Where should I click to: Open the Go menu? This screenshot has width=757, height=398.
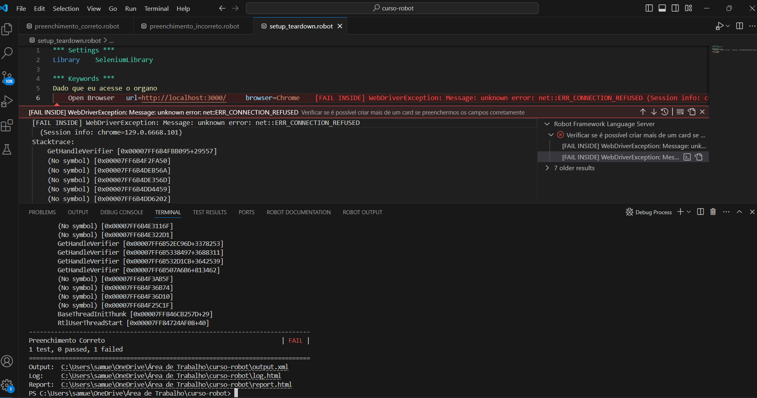(x=113, y=8)
